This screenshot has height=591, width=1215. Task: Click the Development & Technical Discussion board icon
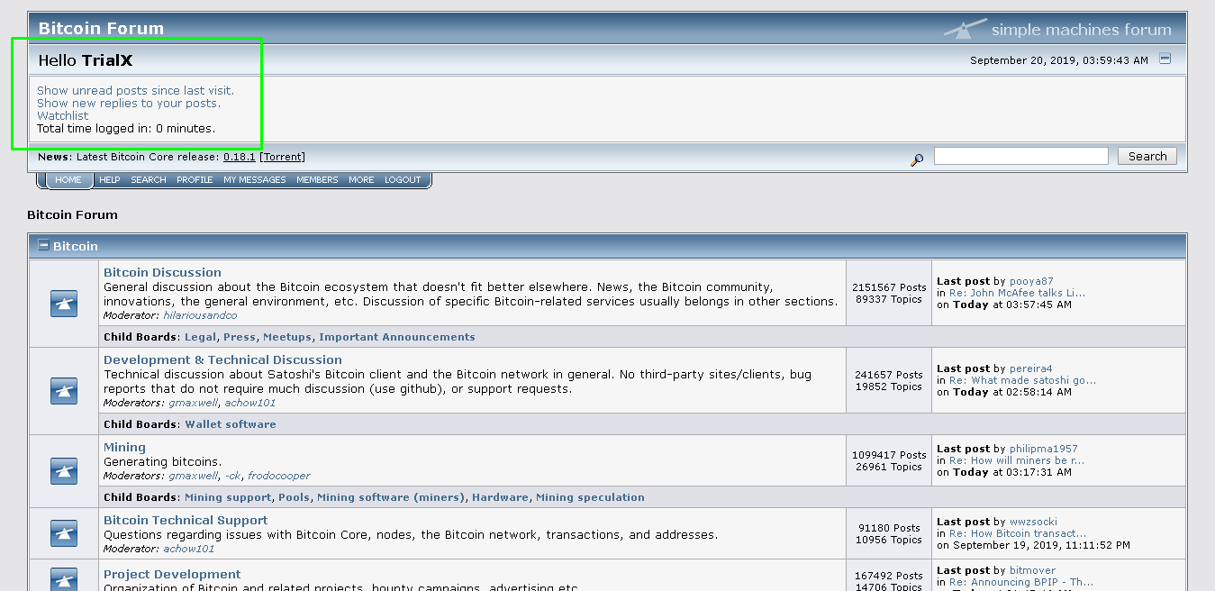[64, 391]
